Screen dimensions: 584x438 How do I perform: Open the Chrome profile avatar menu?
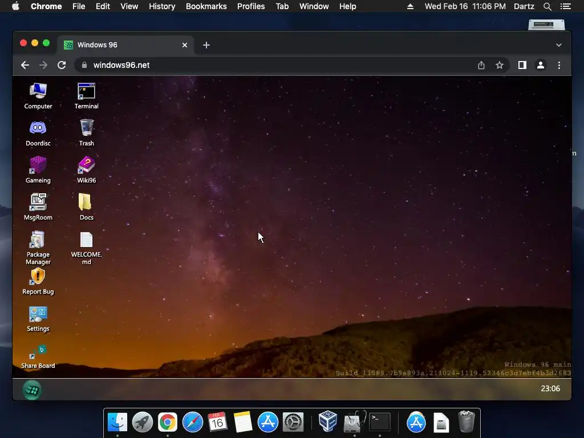541,65
